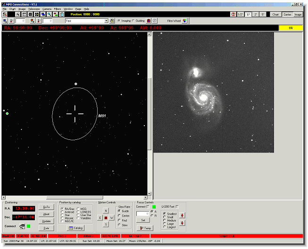Click the icon right of Test dropdown
308x249 pixels.
coord(112,21)
